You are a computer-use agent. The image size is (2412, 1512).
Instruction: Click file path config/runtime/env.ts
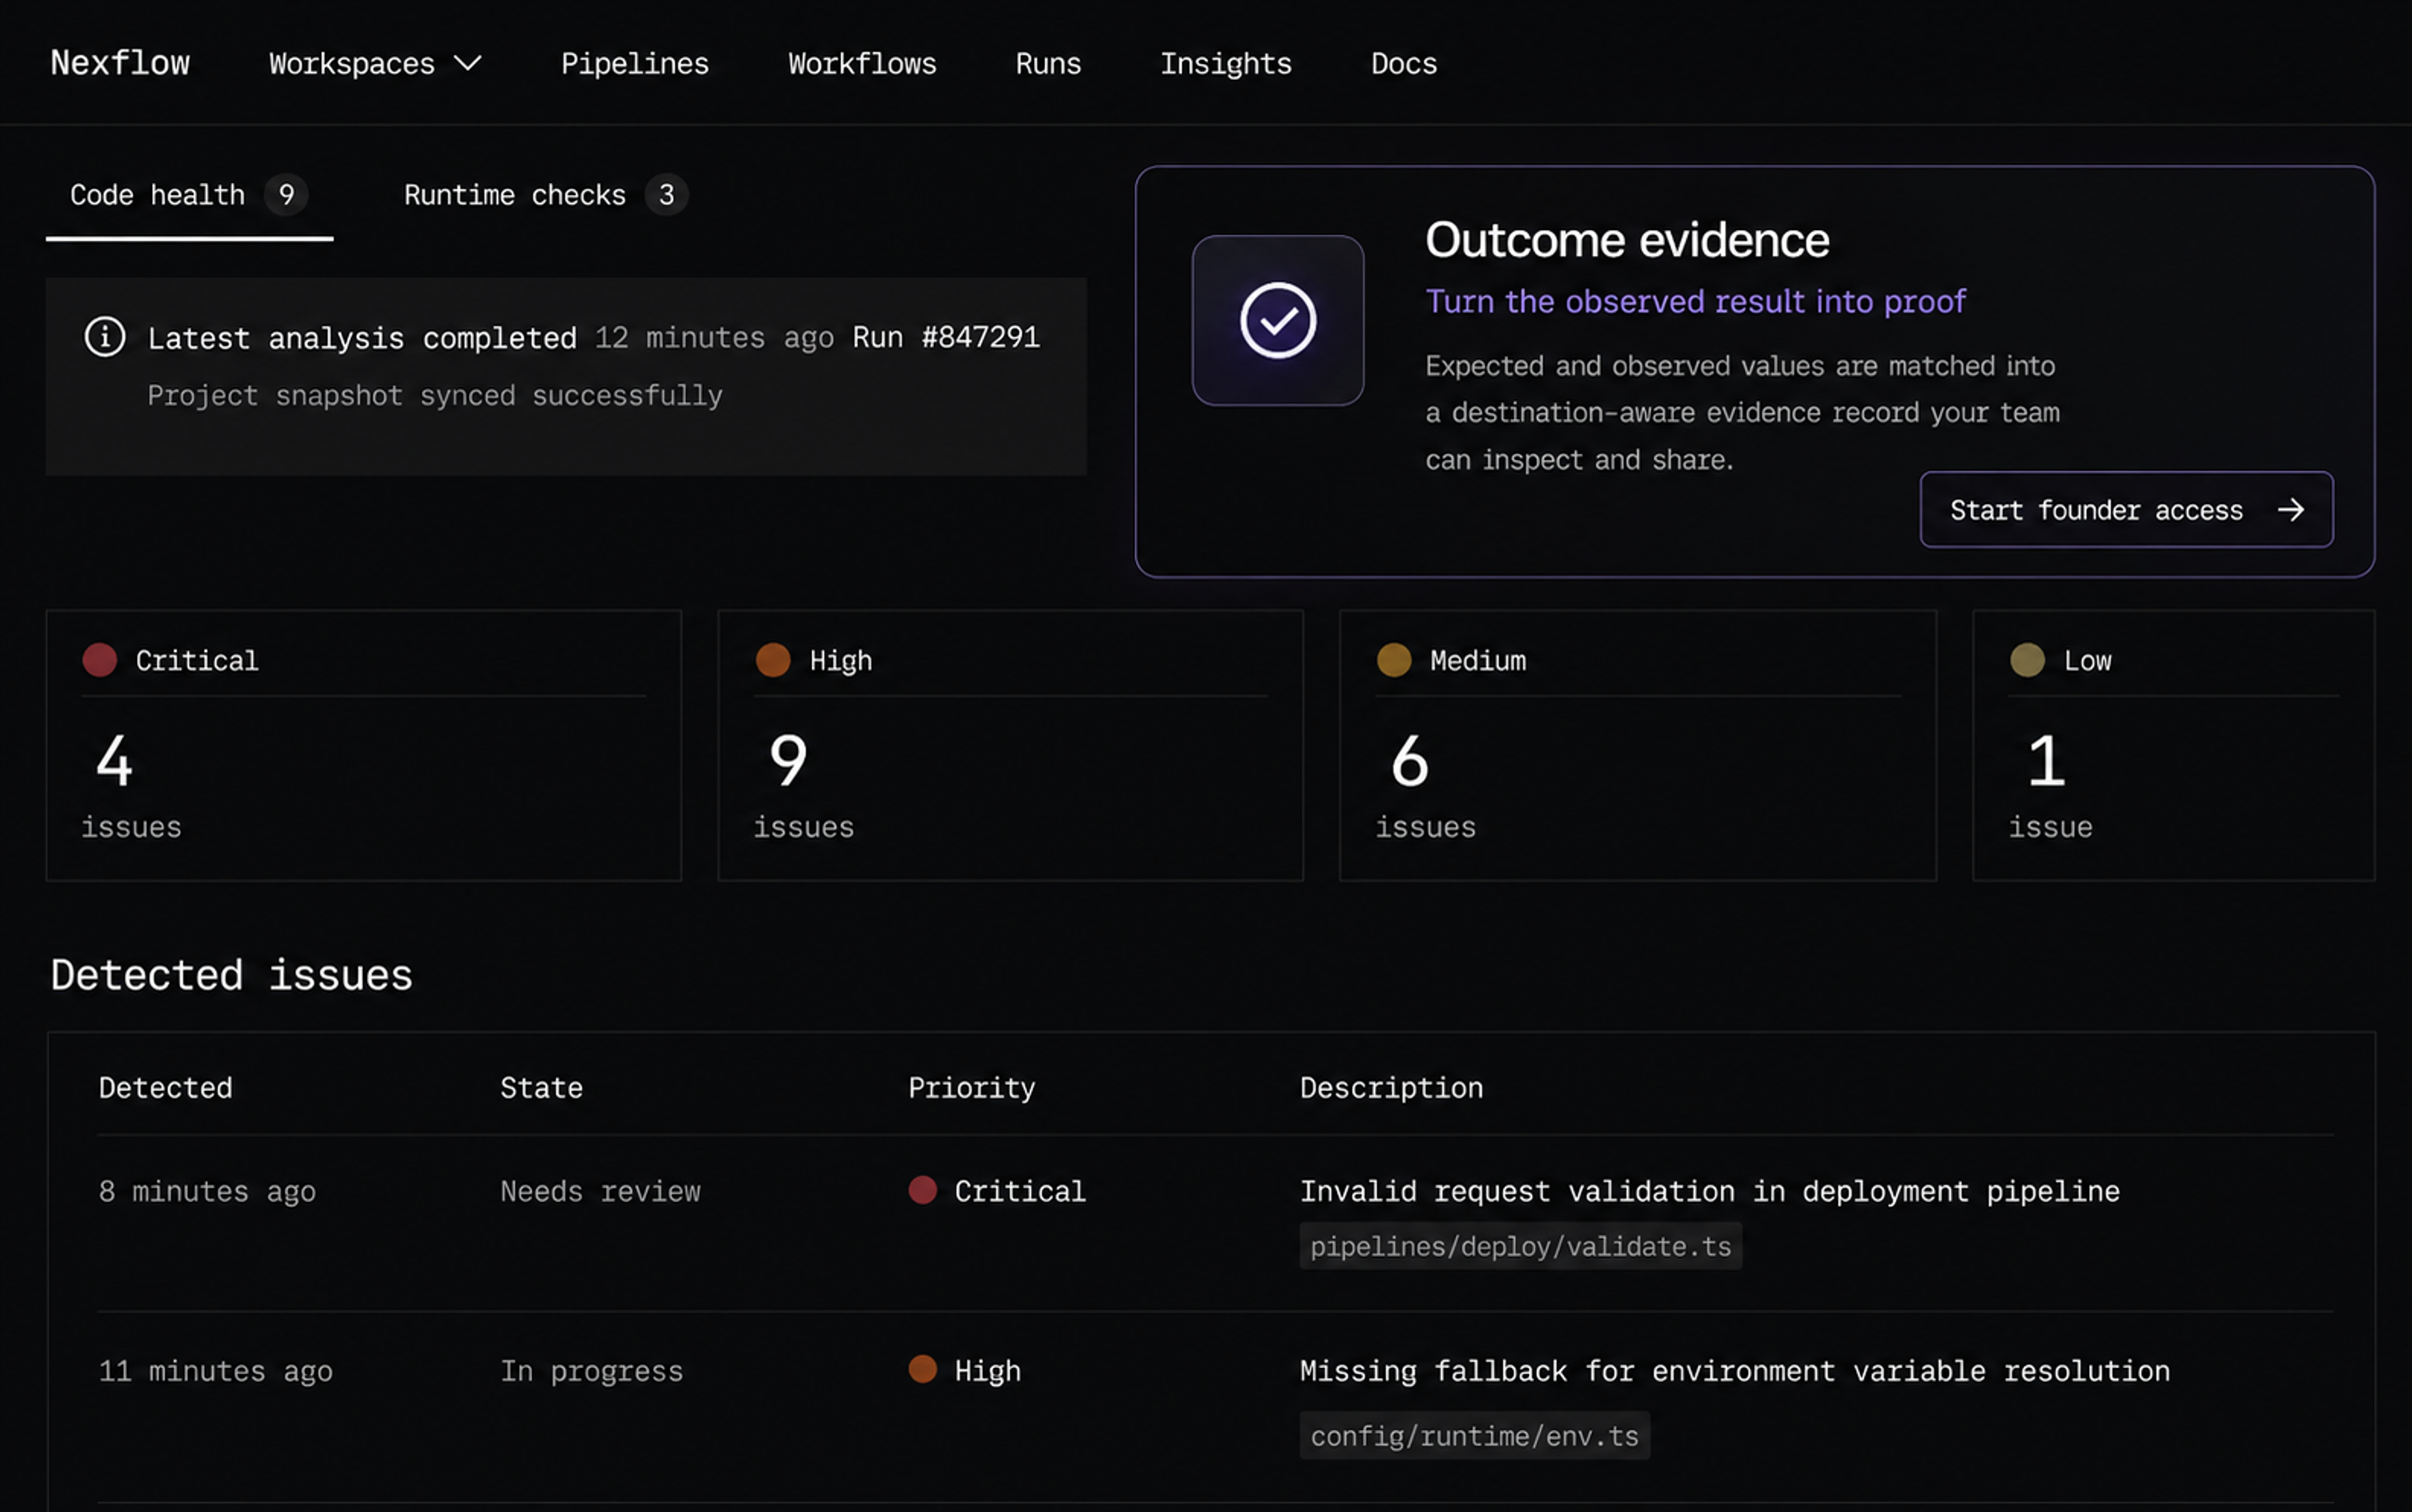[1474, 1436]
